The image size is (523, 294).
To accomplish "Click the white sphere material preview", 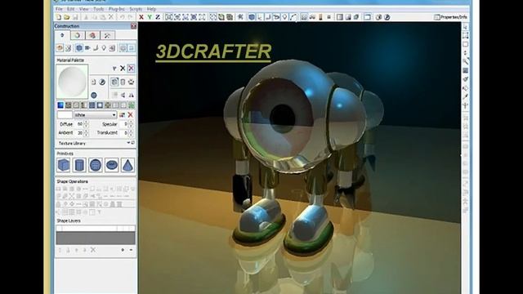I will [x=72, y=82].
